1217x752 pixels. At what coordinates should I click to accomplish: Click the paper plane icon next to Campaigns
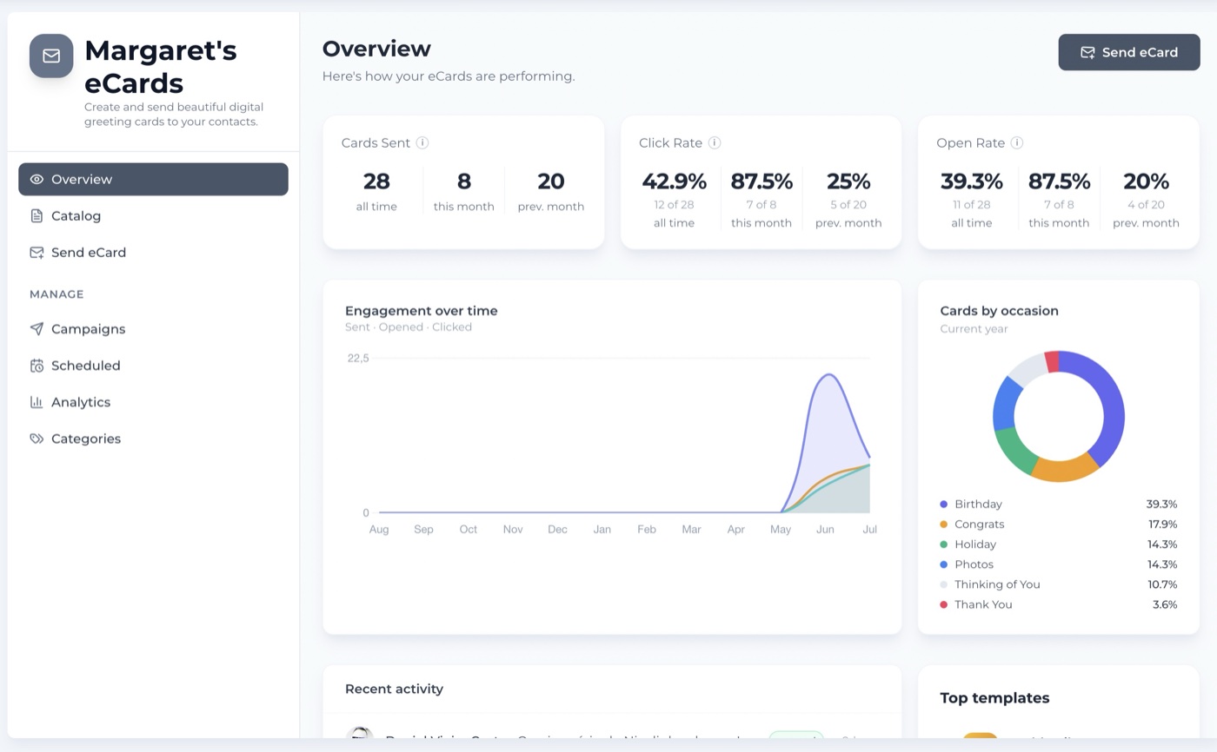click(37, 329)
